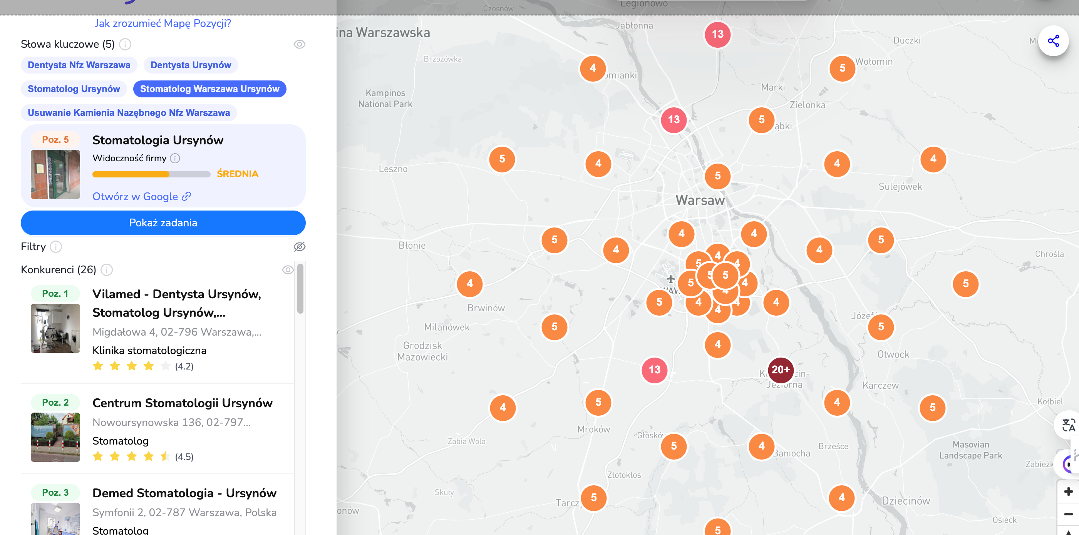Click the share icon on the map
The width and height of the screenshot is (1079, 535).
pos(1053,41)
